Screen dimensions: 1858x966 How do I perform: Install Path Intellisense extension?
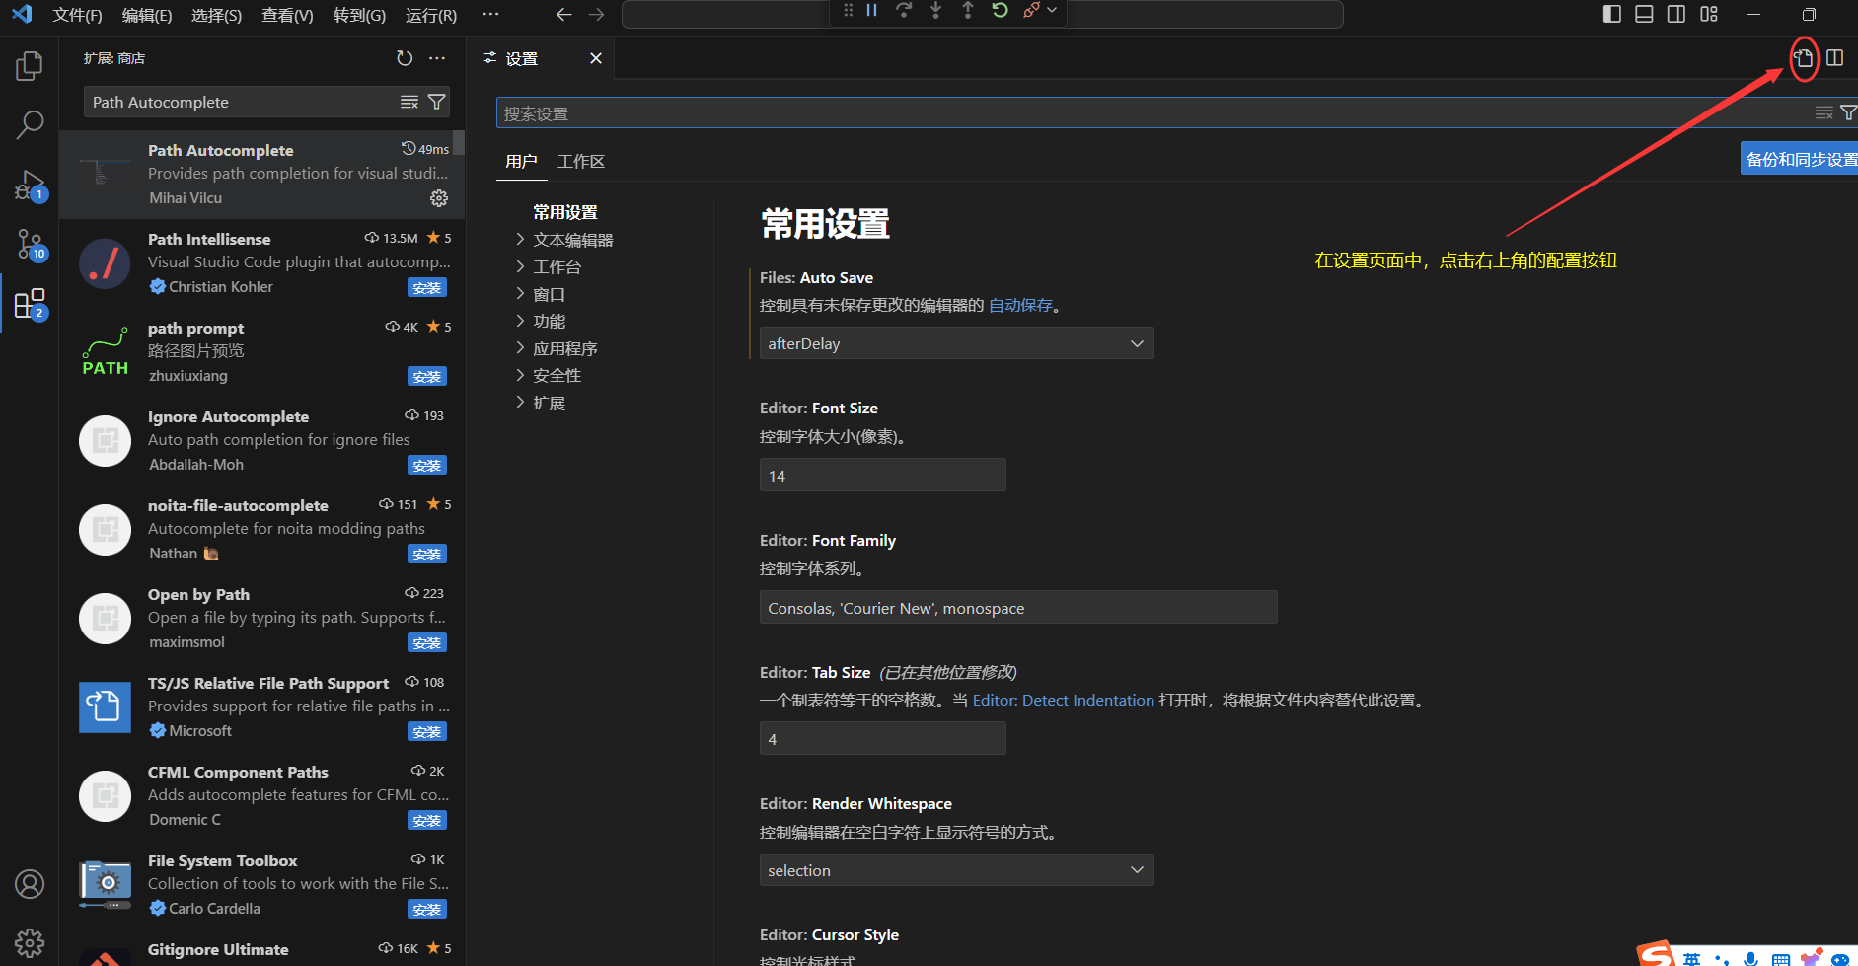click(427, 288)
